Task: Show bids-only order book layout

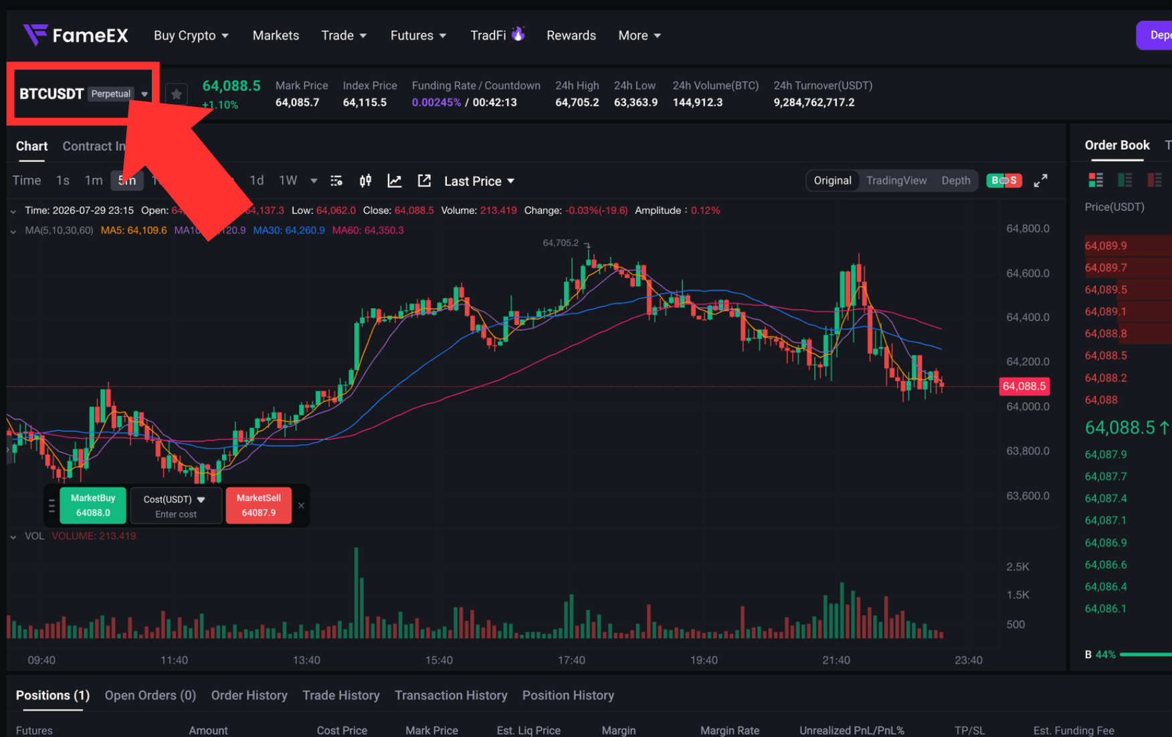Action: tap(1125, 180)
